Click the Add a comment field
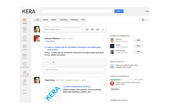169x110 pixels. coord(74,70)
